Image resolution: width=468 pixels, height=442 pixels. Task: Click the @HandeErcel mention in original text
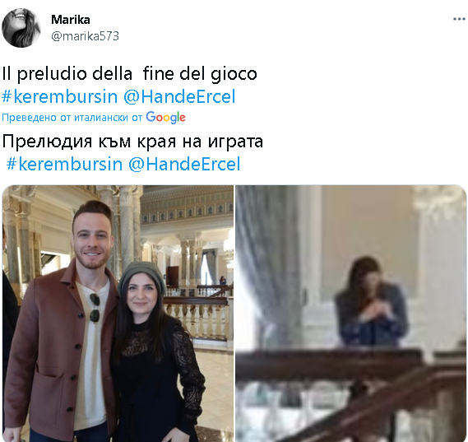click(179, 96)
